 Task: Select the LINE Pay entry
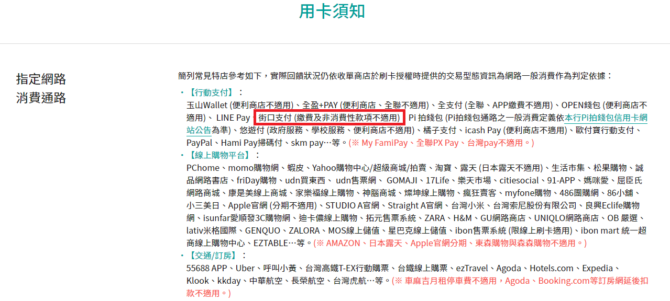point(233,118)
